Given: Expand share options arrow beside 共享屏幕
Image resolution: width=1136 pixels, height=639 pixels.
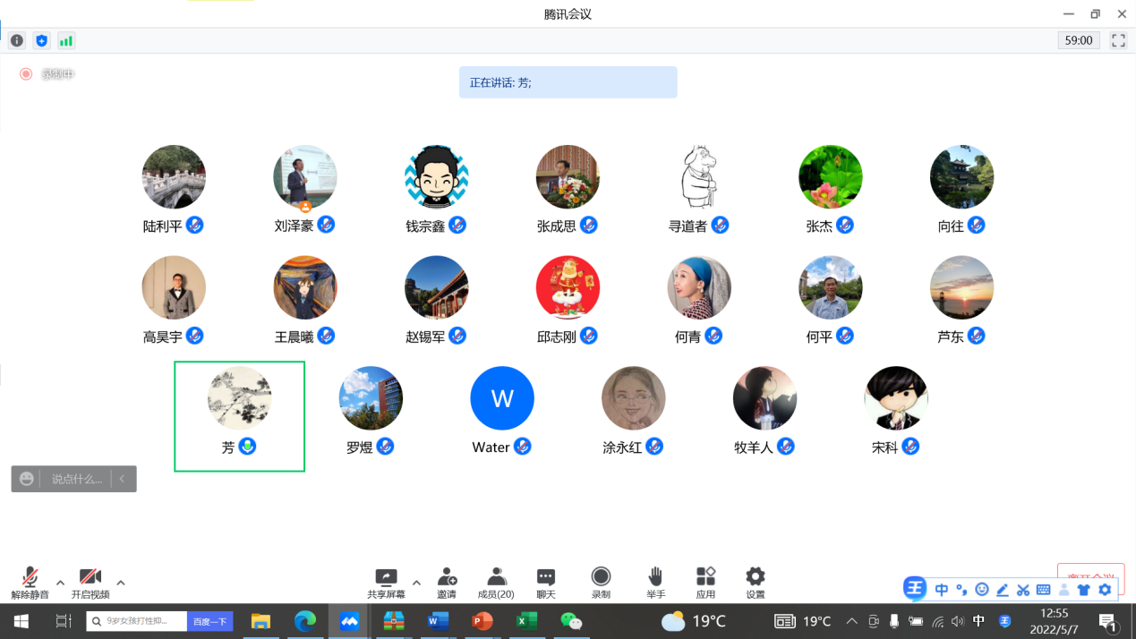Looking at the screenshot, I should coord(416,583).
